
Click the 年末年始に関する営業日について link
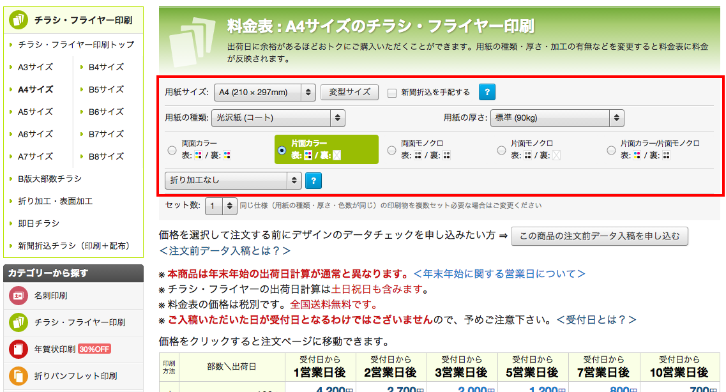coord(499,274)
